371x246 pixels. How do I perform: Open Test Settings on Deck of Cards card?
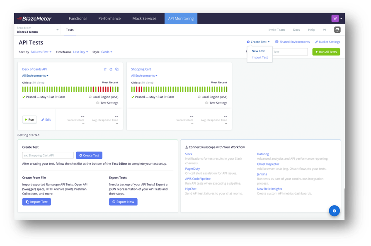coord(107,103)
